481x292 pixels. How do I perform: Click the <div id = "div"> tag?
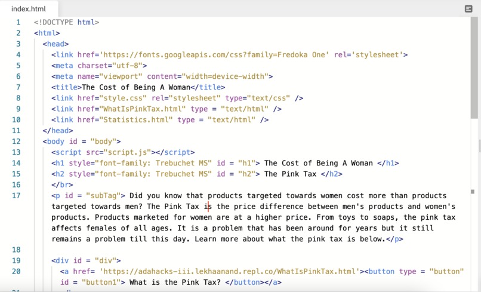click(x=86, y=261)
